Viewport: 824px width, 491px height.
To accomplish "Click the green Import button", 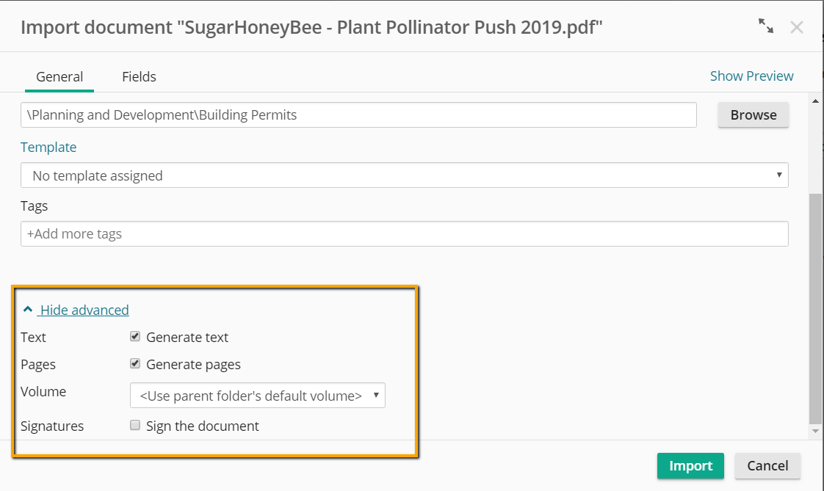I will pyautogui.click(x=690, y=466).
